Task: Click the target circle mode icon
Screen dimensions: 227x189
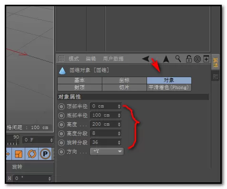Action: [197, 59]
